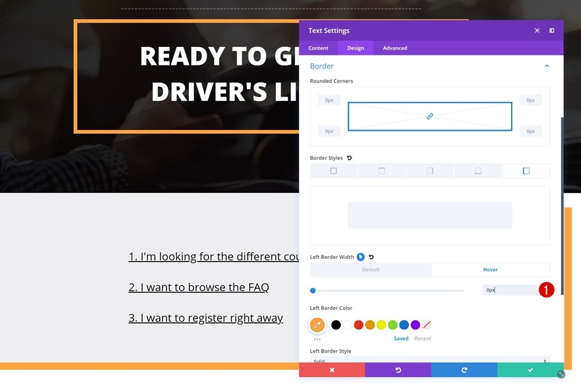Image resolution: width=581 pixels, height=387 pixels.
Task: Click the snap-to-sidebar icon in the Text Settings header
Action: point(552,30)
